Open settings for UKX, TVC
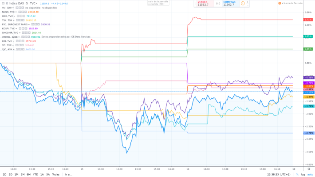The width and height of the screenshot is (315, 177). click(x=21, y=16)
